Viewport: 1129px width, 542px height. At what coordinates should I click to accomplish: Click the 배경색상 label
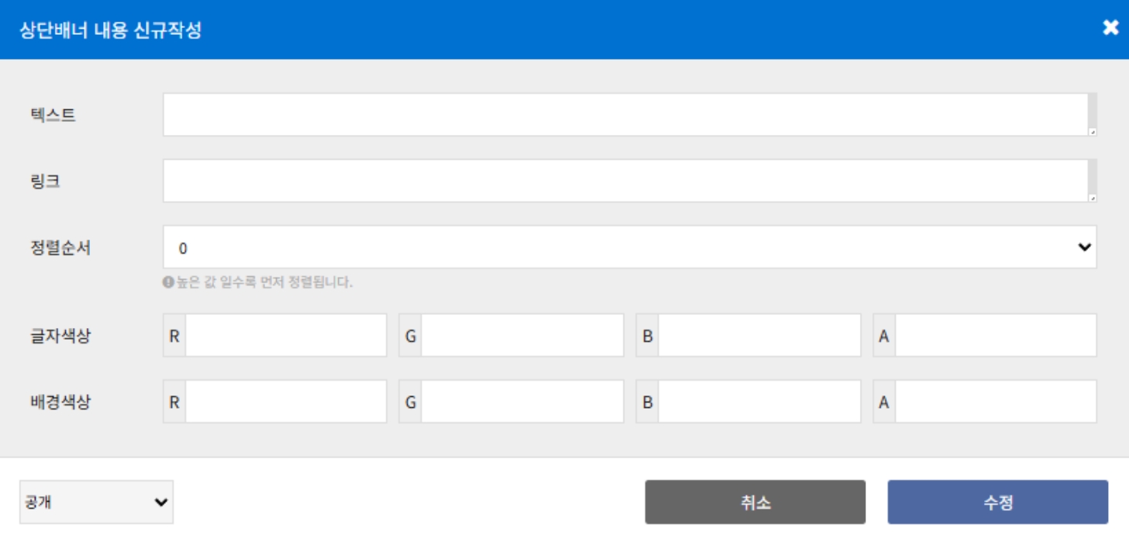click(61, 402)
